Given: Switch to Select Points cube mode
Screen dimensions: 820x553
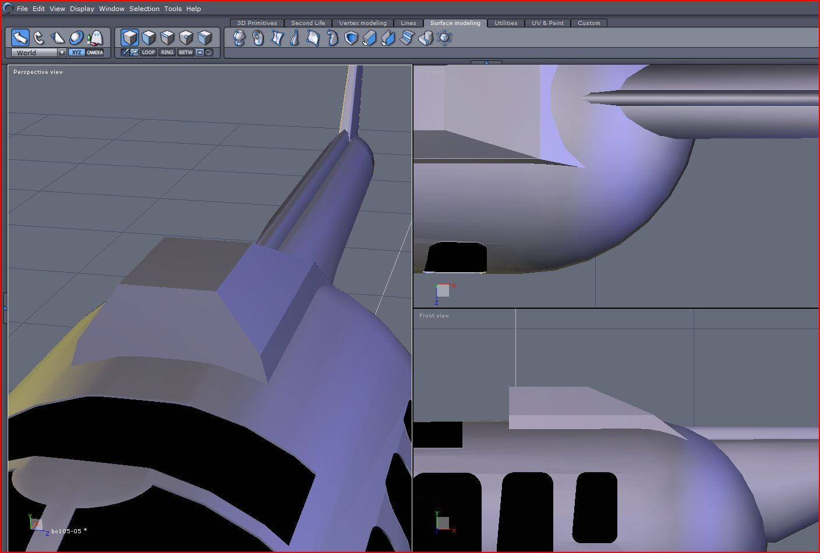Looking at the screenshot, I should [x=186, y=38].
